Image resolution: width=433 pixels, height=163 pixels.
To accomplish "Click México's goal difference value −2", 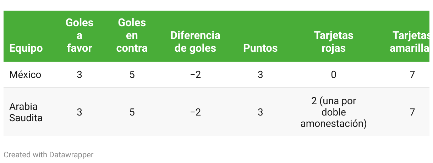I will pos(195,75).
